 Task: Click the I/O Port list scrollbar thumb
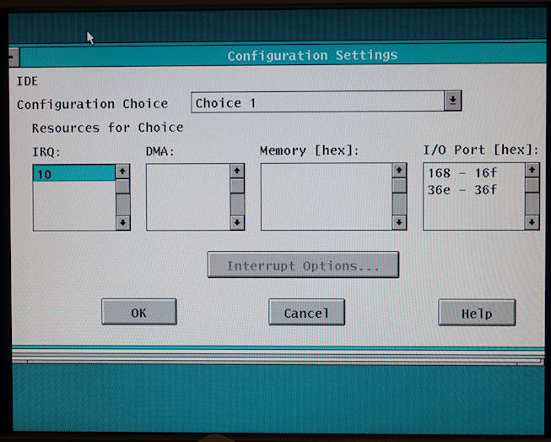[532, 185]
